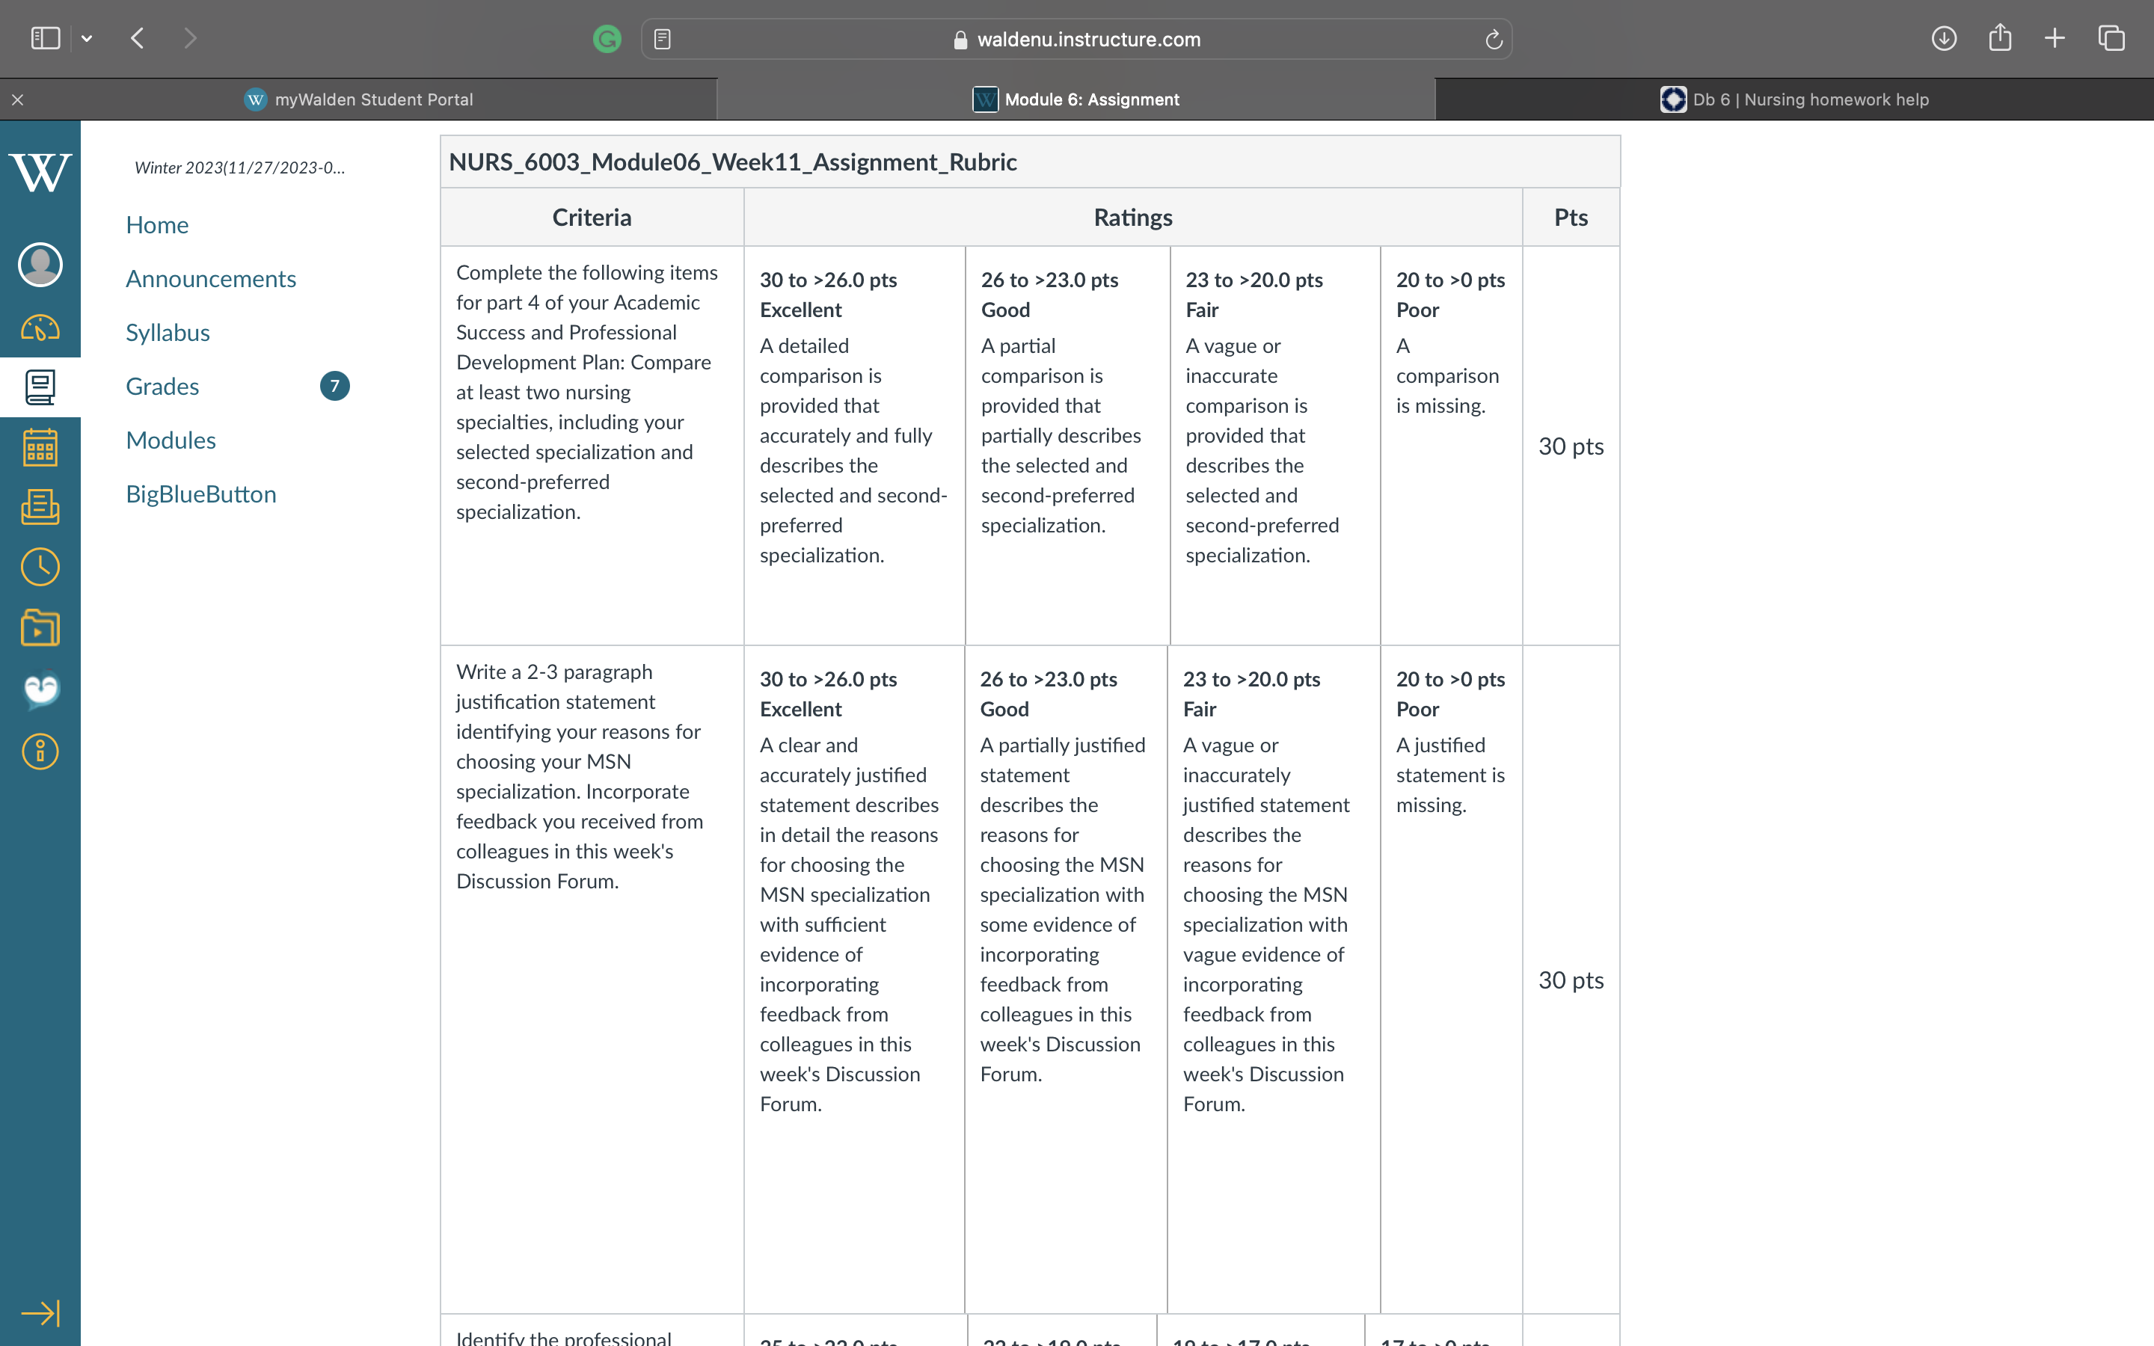The width and height of the screenshot is (2154, 1346).
Task: Open the media folder icon in global nav
Action: (x=40, y=627)
